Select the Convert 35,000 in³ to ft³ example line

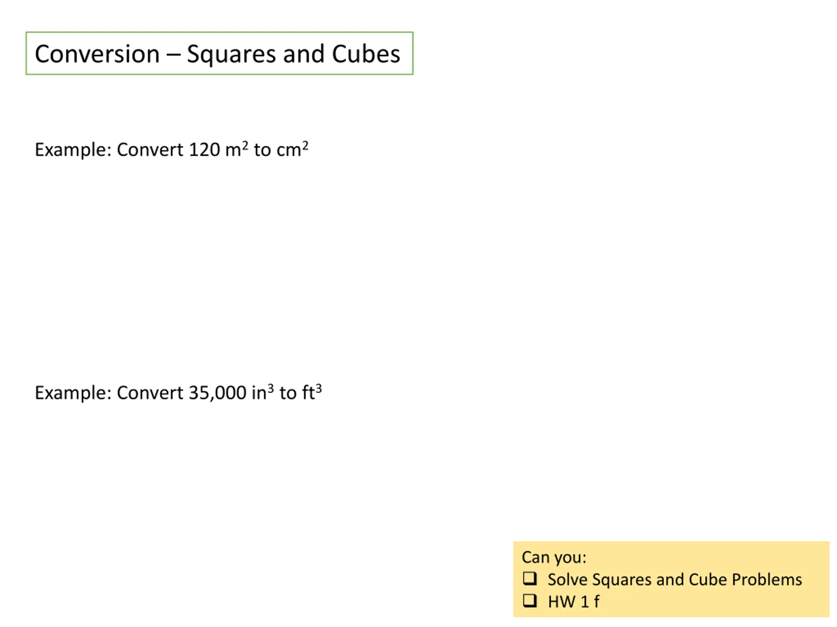178,393
